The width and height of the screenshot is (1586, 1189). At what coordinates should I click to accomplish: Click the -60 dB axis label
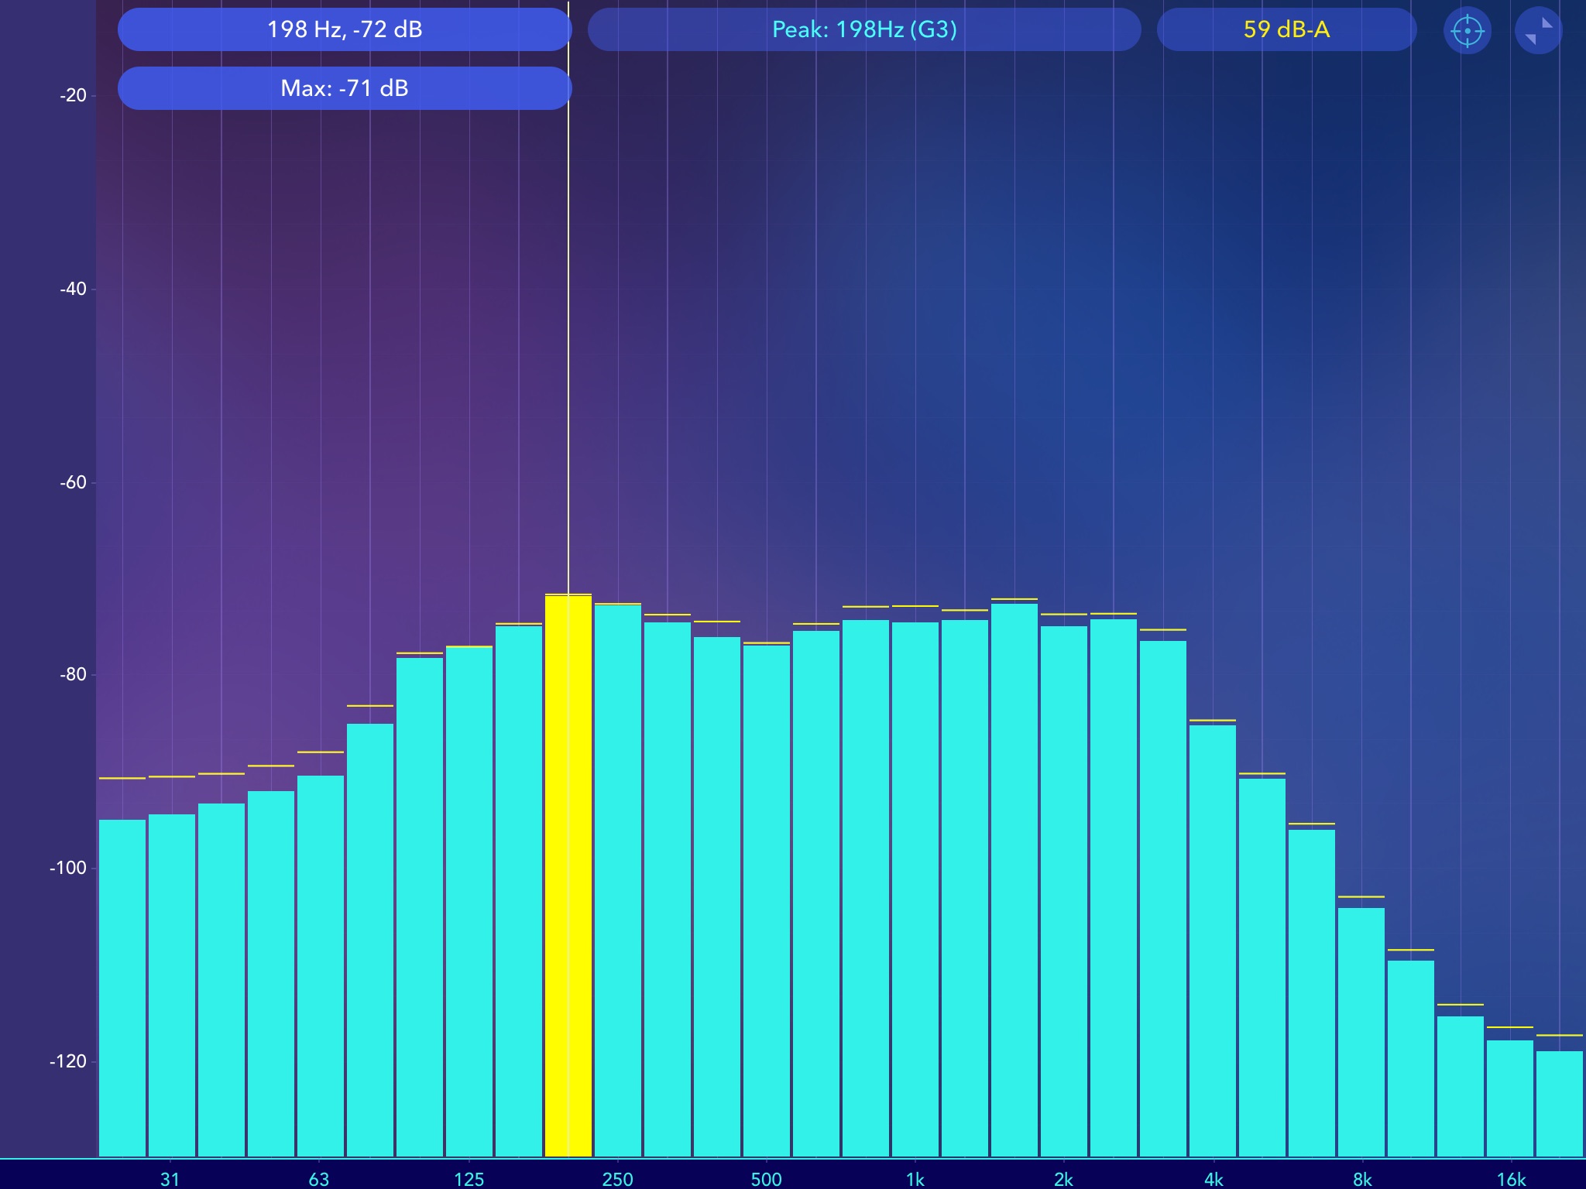pos(74,482)
